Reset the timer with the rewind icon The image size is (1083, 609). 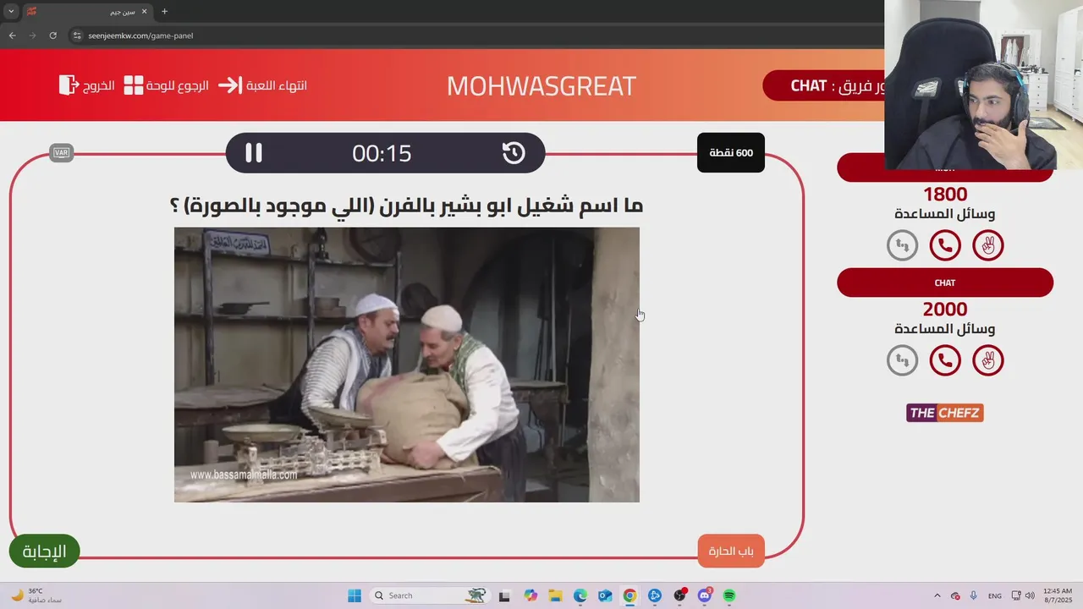tap(514, 153)
